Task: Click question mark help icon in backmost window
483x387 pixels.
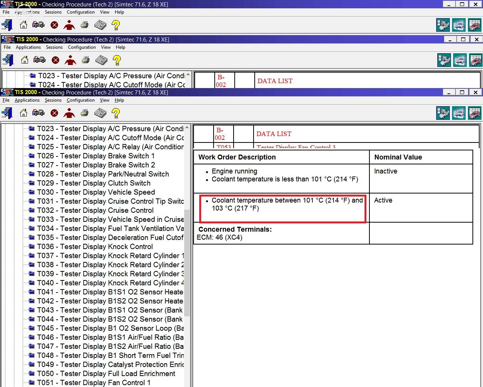Action: tap(116, 25)
